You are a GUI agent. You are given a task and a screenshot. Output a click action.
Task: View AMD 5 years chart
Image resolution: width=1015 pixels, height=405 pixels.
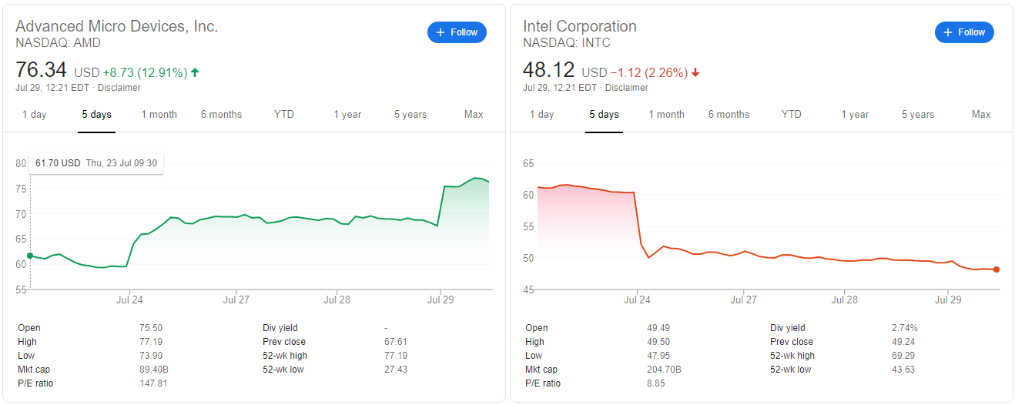tap(410, 115)
